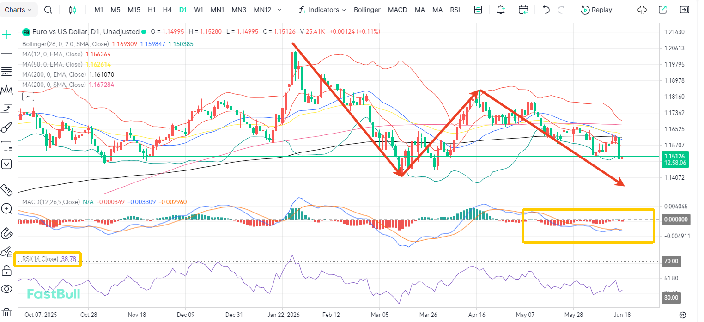This screenshot has height=322, width=704.
Task: Click the MACD zero level 0.000000 label
Action: pos(675,220)
